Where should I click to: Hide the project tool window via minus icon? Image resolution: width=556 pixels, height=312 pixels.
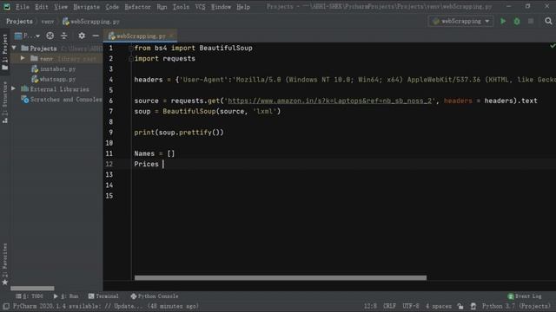pyautogui.click(x=96, y=36)
